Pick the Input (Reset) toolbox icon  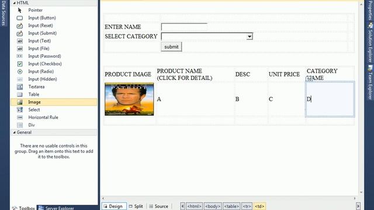(20, 26)
